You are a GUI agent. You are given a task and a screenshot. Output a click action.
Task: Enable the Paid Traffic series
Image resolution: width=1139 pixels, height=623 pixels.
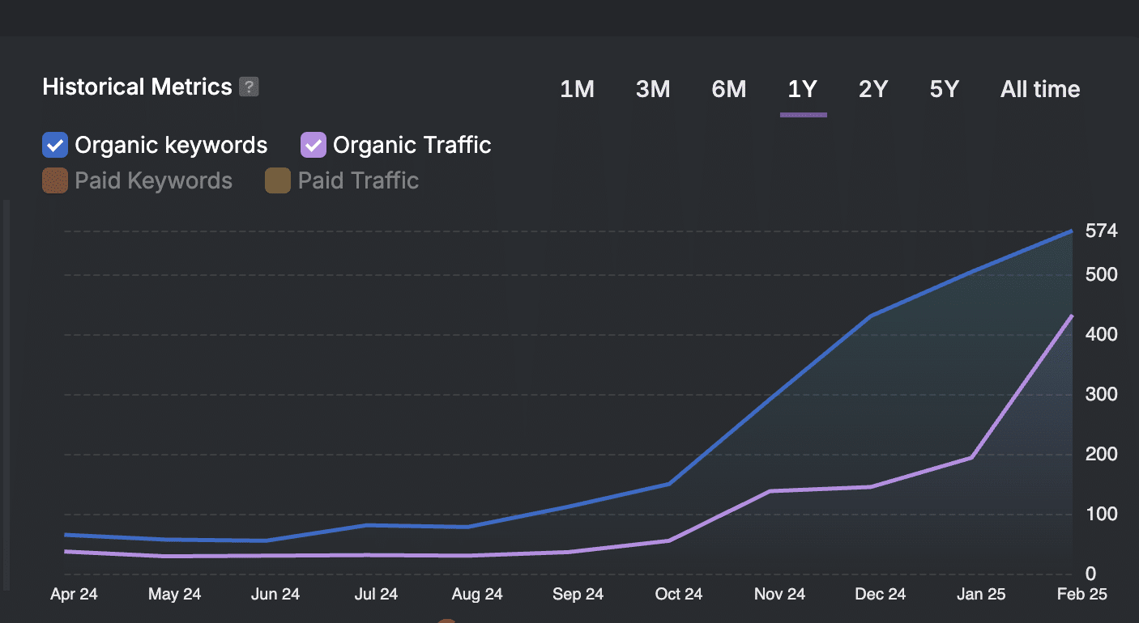pyautogui.click(x=277, y=180)
